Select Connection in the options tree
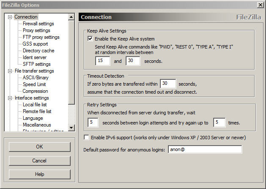 point(26,17)
